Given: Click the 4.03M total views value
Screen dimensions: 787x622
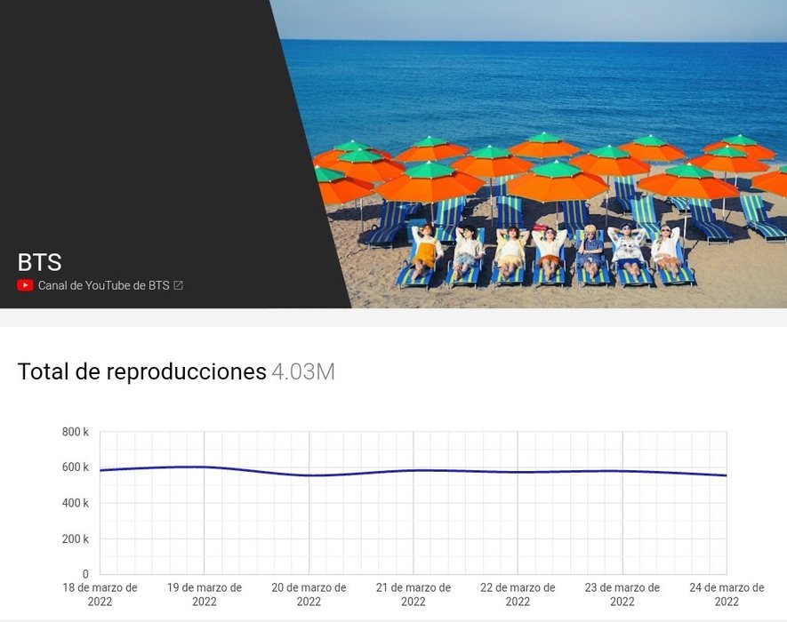Looking at the screenshot, I should [x=303, y=372].
